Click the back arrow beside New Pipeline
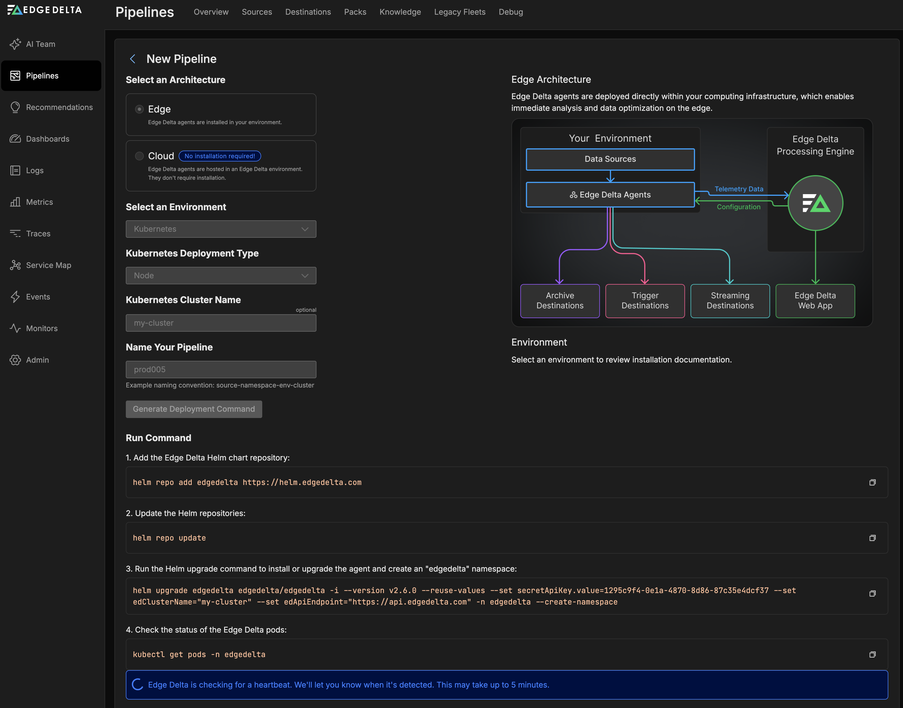This screenshot has width=903, height=708. coord(133,59)
